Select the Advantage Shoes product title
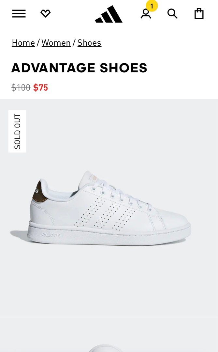Screen dimensions: 218x352 click(79, 68)
